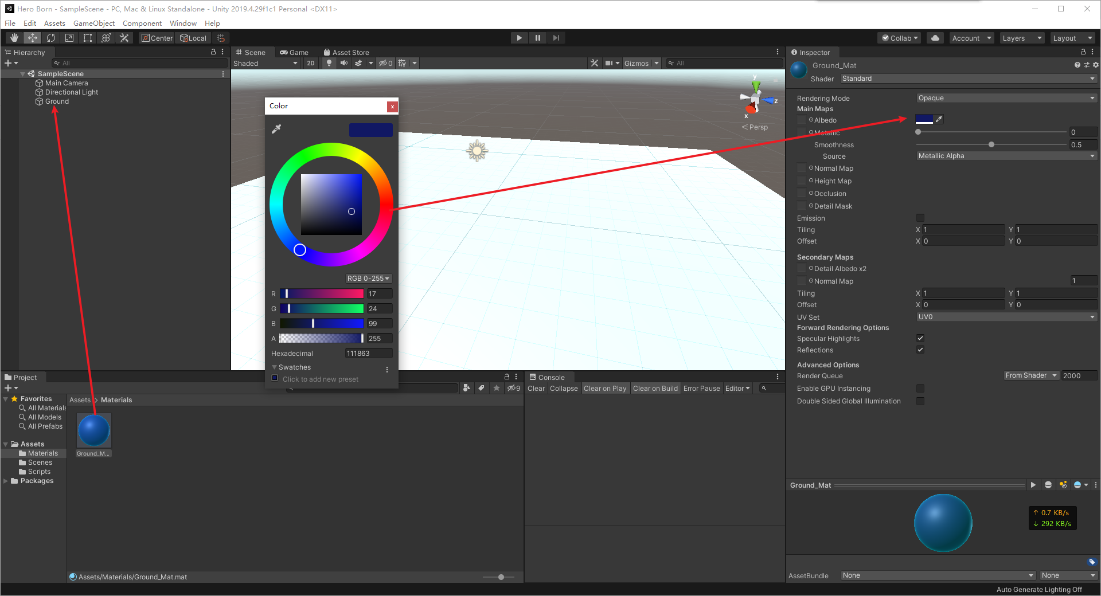Pick color with eyedropper in Color window
This screenshot has width=1101, height=596.
276,129
